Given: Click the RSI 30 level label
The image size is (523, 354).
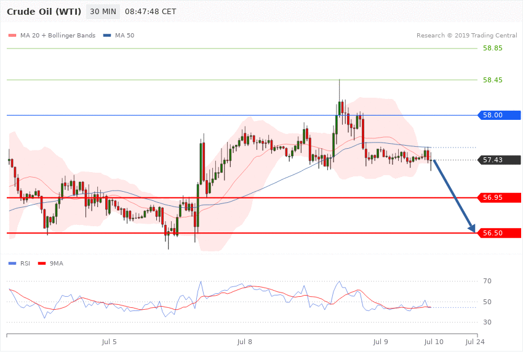Looking at the screenshot, I should pyautogui.click(x=487, y=323).
